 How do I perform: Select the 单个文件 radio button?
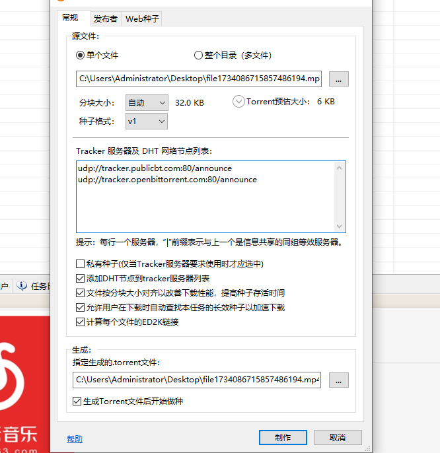coord(81,55)
